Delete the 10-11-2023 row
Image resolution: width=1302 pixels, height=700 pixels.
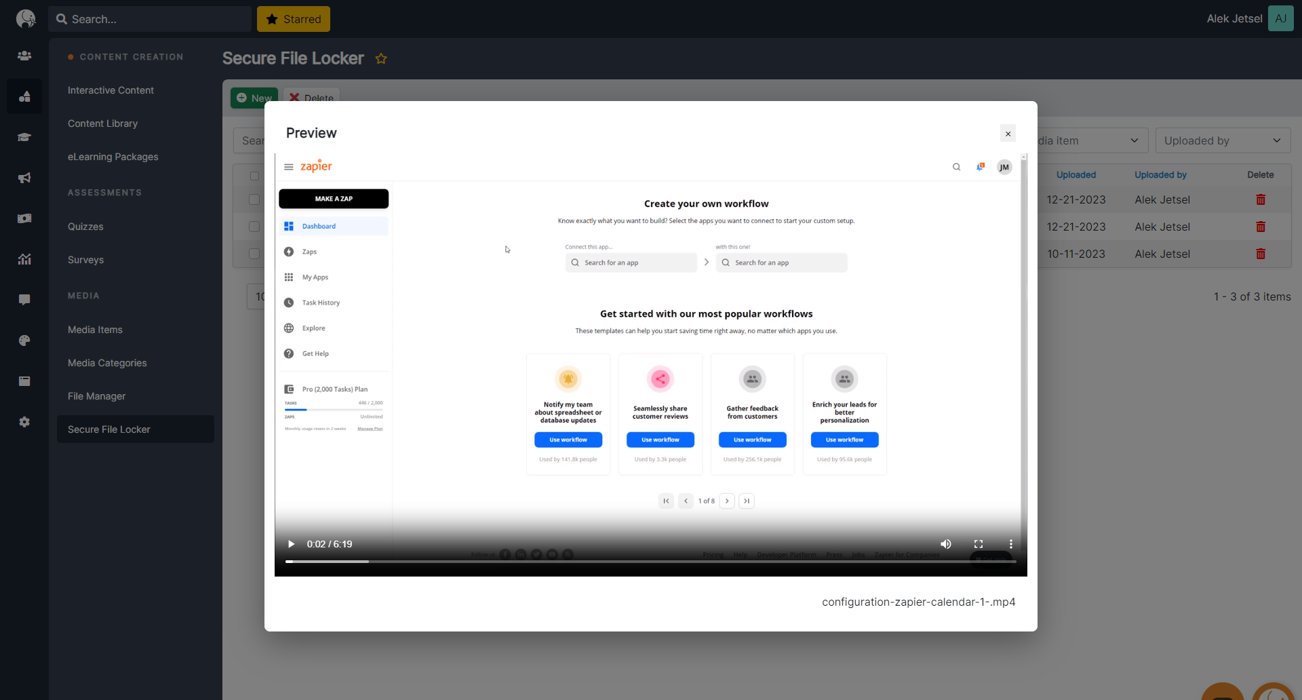point(1261,254)
